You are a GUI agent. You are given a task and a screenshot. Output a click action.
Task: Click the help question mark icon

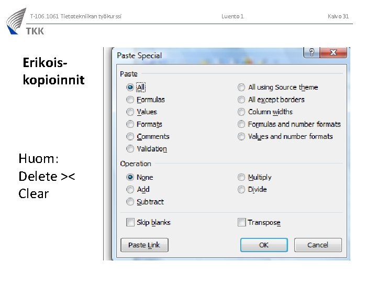point(312,53)
